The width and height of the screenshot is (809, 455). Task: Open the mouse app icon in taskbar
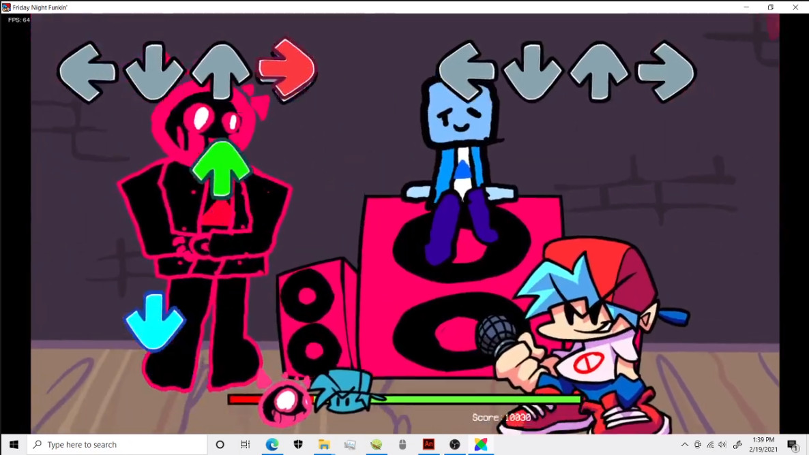pyautogui.click(x=402, y=444)
